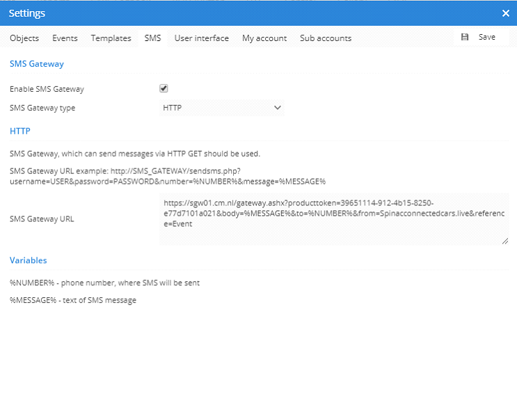Click the Settings title bar text
Image resolution: width=517 pixels, height=405 pixels.
tap(26, 13)
